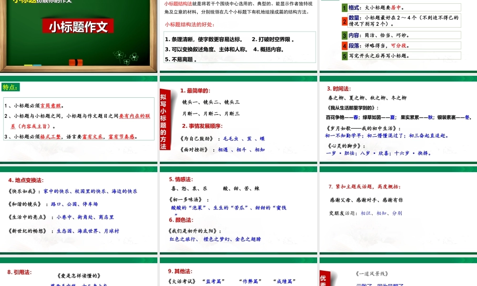Select the heading 6. 颜色法:
The width and height of the screenshot is (477, 286).
[181, 220]
